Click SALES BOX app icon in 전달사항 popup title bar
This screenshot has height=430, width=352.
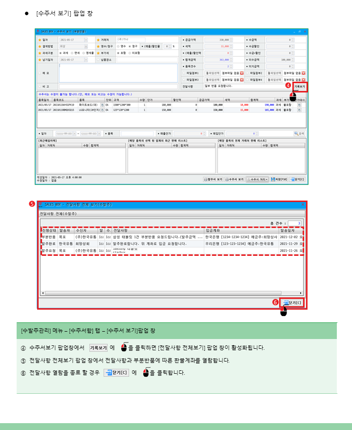pos(41,204)
